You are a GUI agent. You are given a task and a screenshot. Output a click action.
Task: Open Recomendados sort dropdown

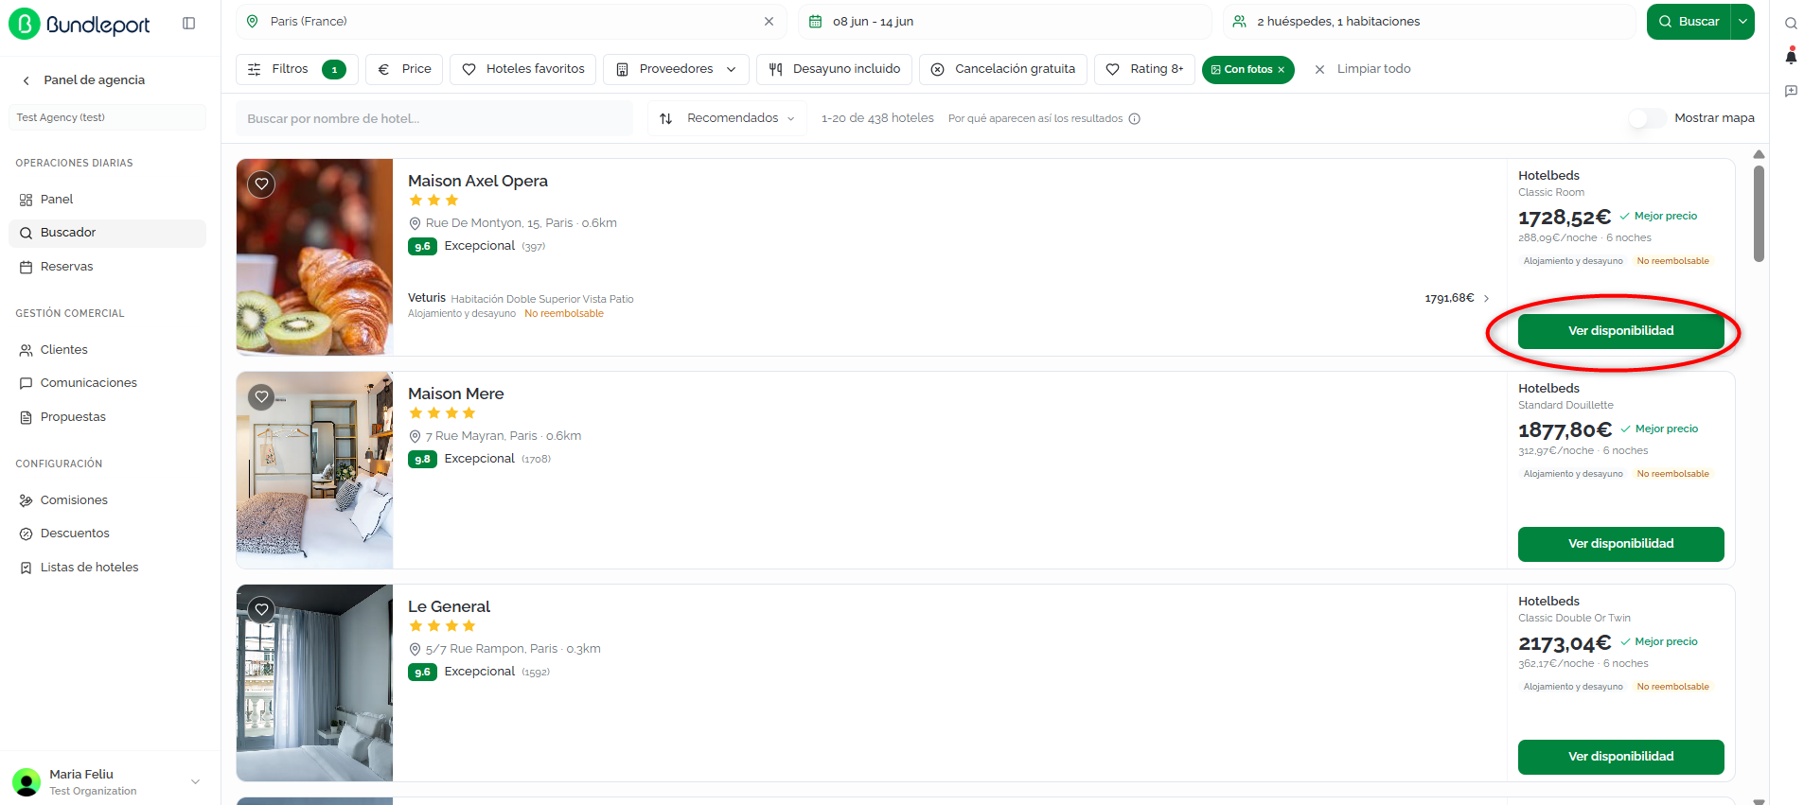click(x=727, y=118)
